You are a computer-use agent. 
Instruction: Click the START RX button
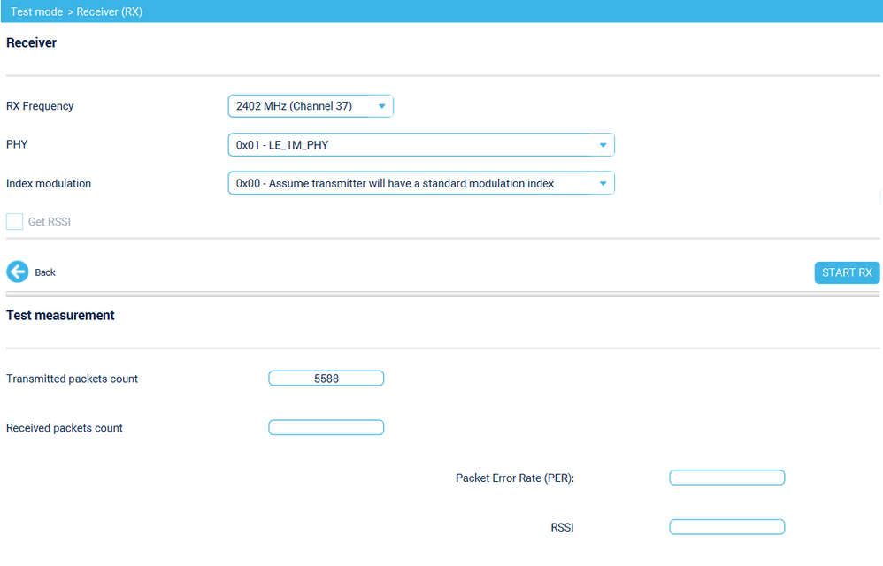point(847,273)
